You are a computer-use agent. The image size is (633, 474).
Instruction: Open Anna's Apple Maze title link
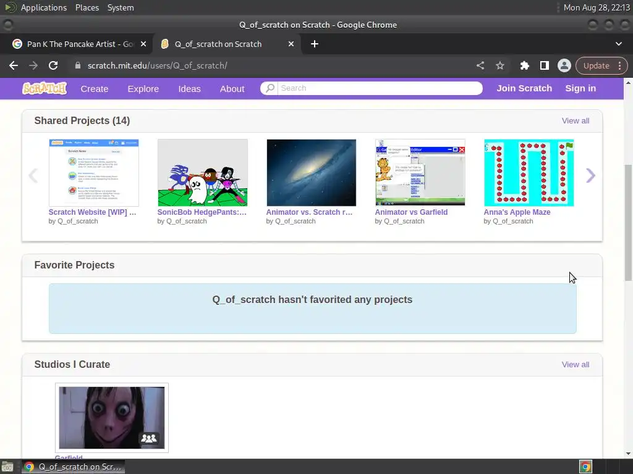(517, 212)
